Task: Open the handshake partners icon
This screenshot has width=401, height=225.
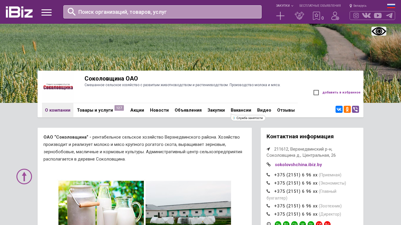Action: 299,16
